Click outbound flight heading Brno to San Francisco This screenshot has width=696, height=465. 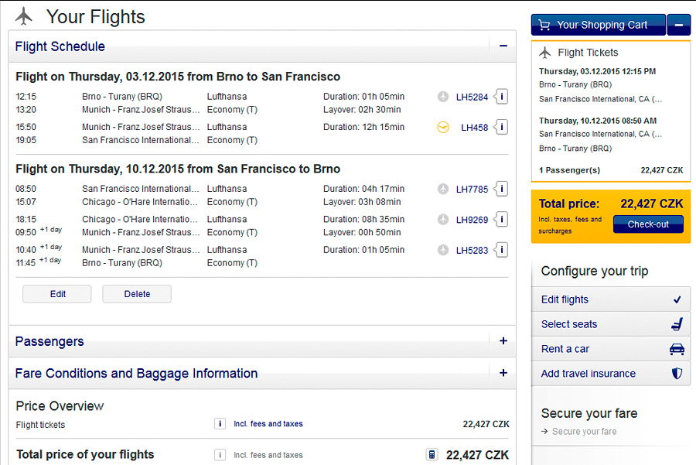coord(178,77)
